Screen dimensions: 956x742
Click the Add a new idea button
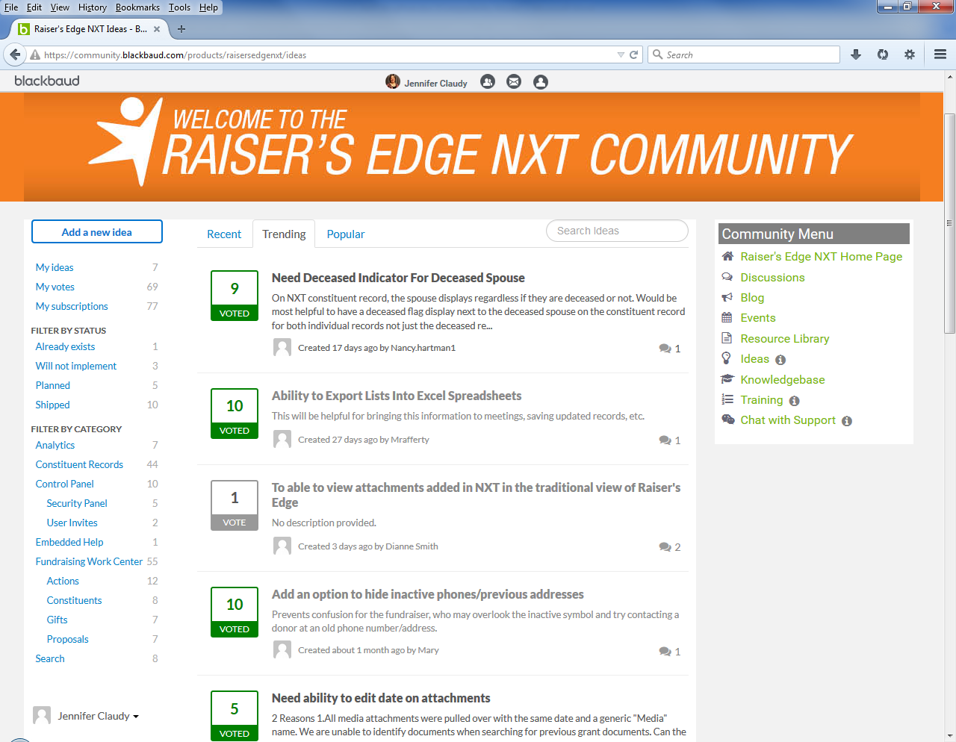pos(97,231)
